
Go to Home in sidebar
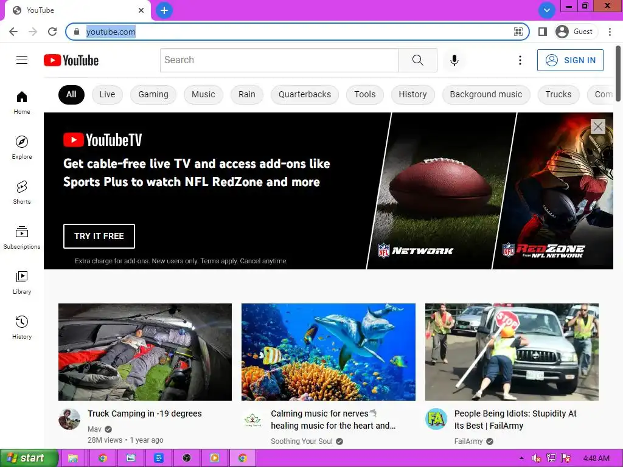(22, 102)
